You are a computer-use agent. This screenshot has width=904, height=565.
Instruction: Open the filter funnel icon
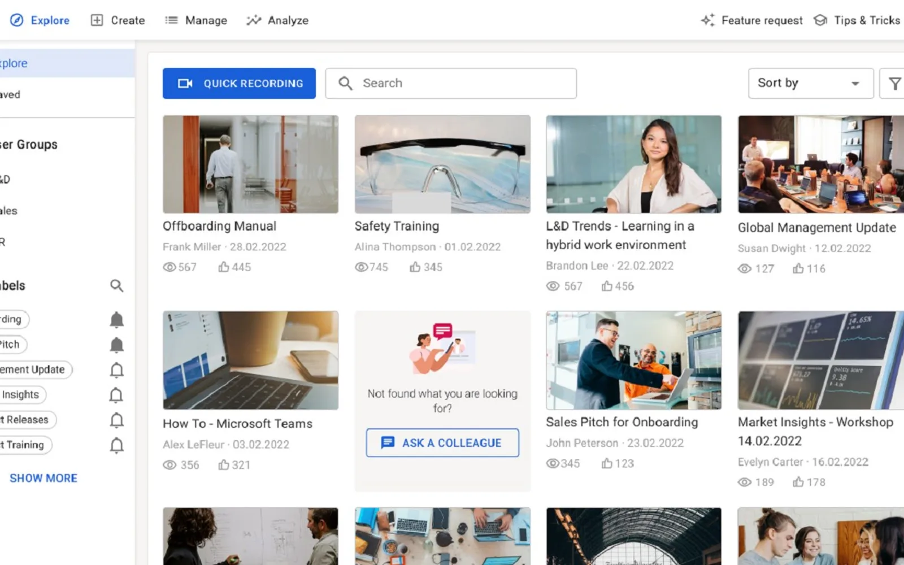pyautogui.click(x=894, y=84)
